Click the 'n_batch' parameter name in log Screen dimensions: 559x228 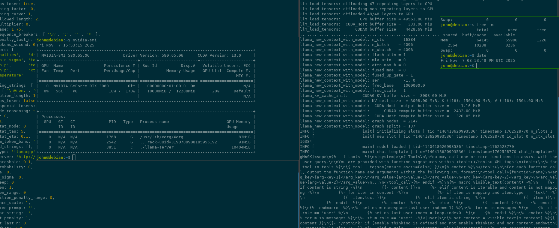point(380,45)
